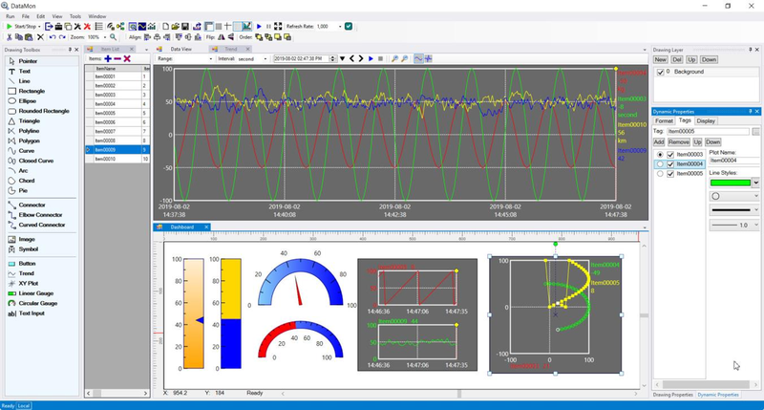Click the Del layer button
The width and height of the screenshot is (764, 410).
677,59
